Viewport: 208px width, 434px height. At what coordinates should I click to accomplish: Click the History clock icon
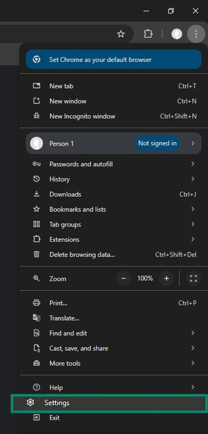37,179
